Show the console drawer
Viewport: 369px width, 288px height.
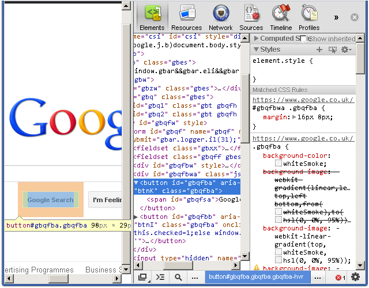160,278
